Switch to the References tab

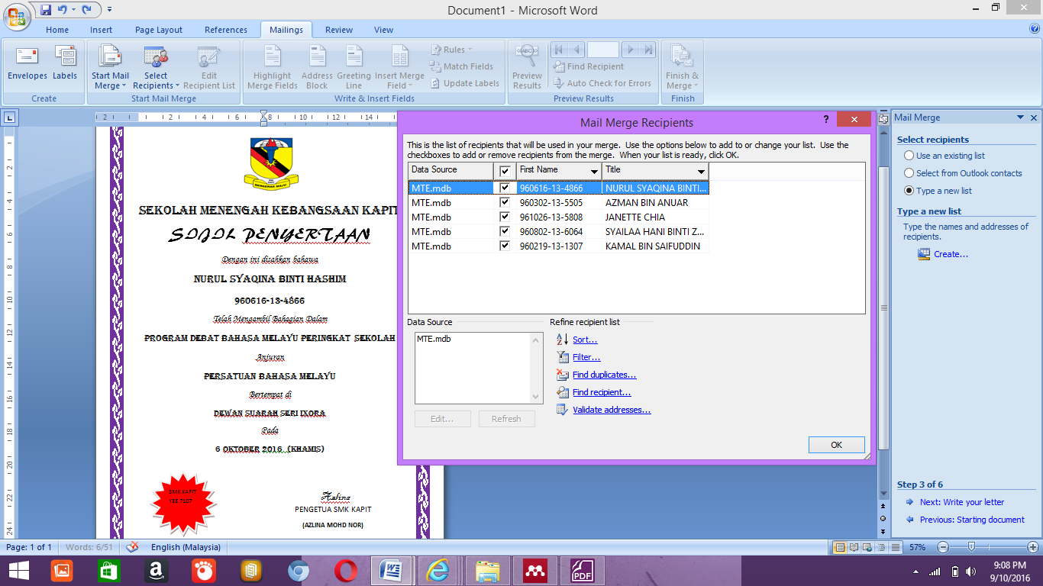(226, 30)
